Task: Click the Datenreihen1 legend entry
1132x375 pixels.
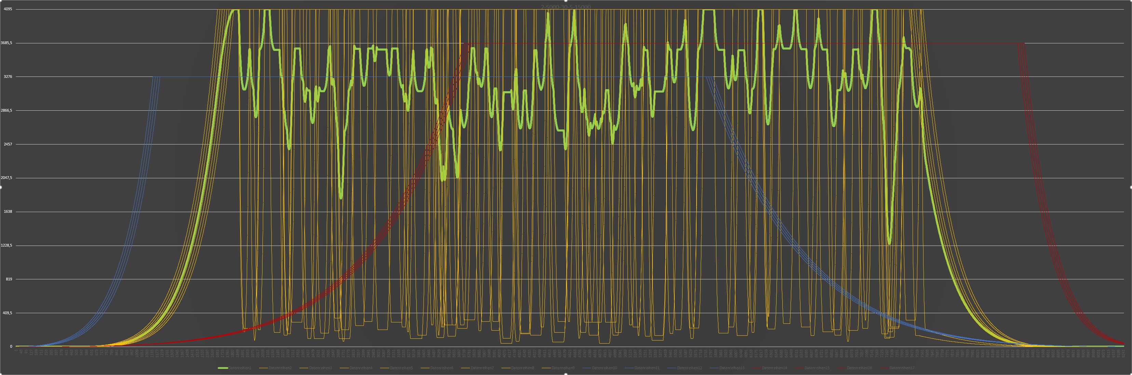Action: coord(240,367)
